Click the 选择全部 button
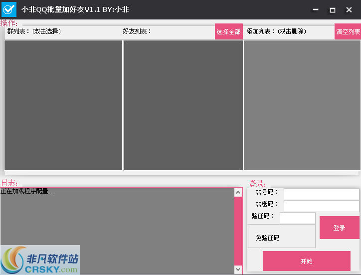 pos(229,31)
